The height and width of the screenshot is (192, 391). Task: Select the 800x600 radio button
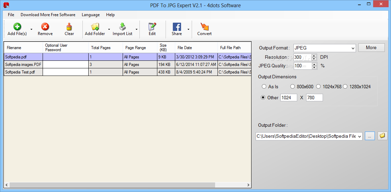click(x=293, y=87)
